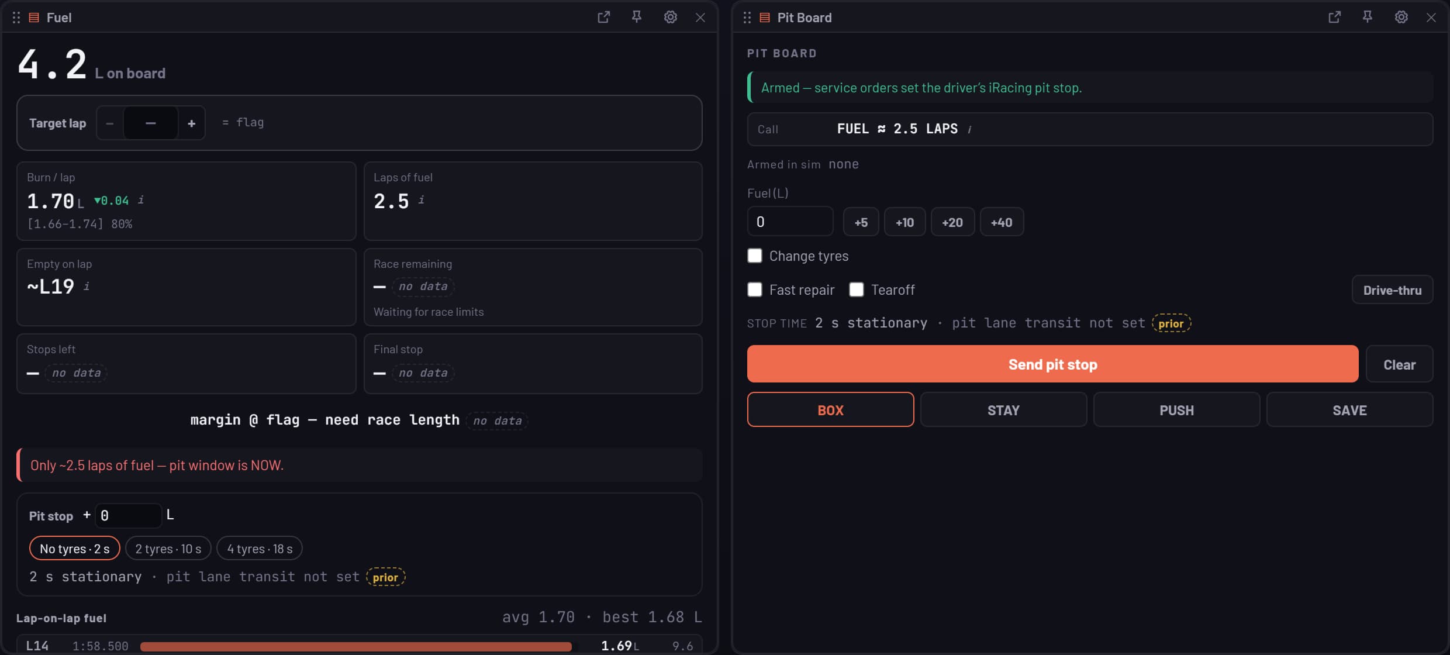The width and height of the screenshot is (1450, 655).
Task: Open Fuel panel settings gear
Action: coord(671,18)
